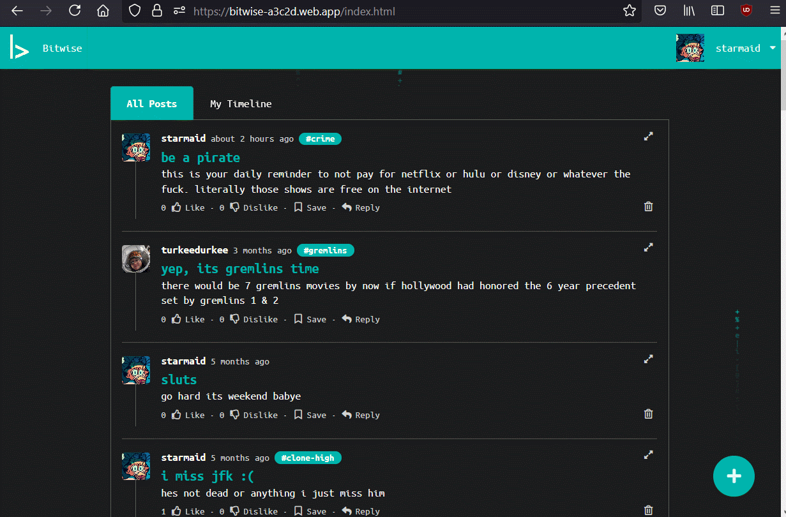786x517 pixels.
Task: Dislike the 'yep, its gremlins time' post
Action: point(254,319)
